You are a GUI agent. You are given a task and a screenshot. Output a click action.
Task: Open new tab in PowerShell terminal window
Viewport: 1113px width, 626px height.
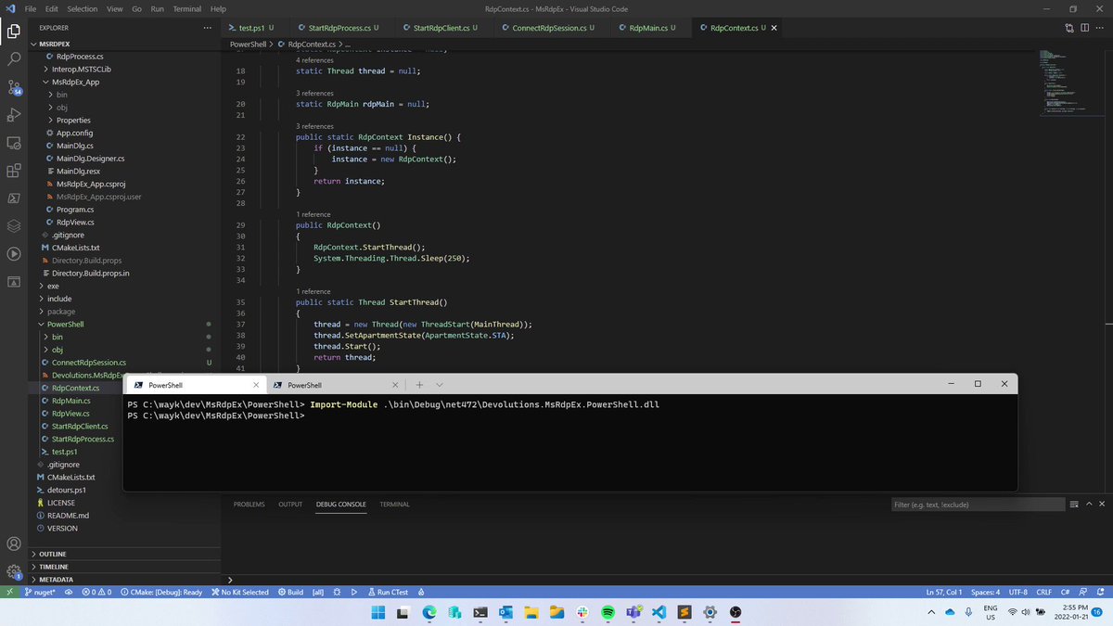coord(419,384)
